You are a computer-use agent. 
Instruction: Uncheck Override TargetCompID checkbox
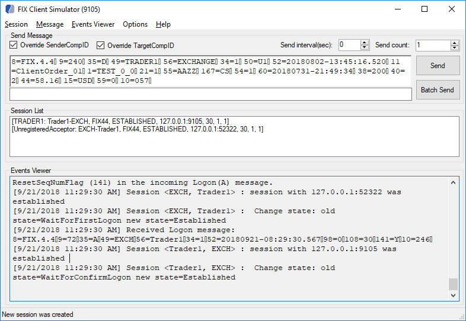click(100, 46)
